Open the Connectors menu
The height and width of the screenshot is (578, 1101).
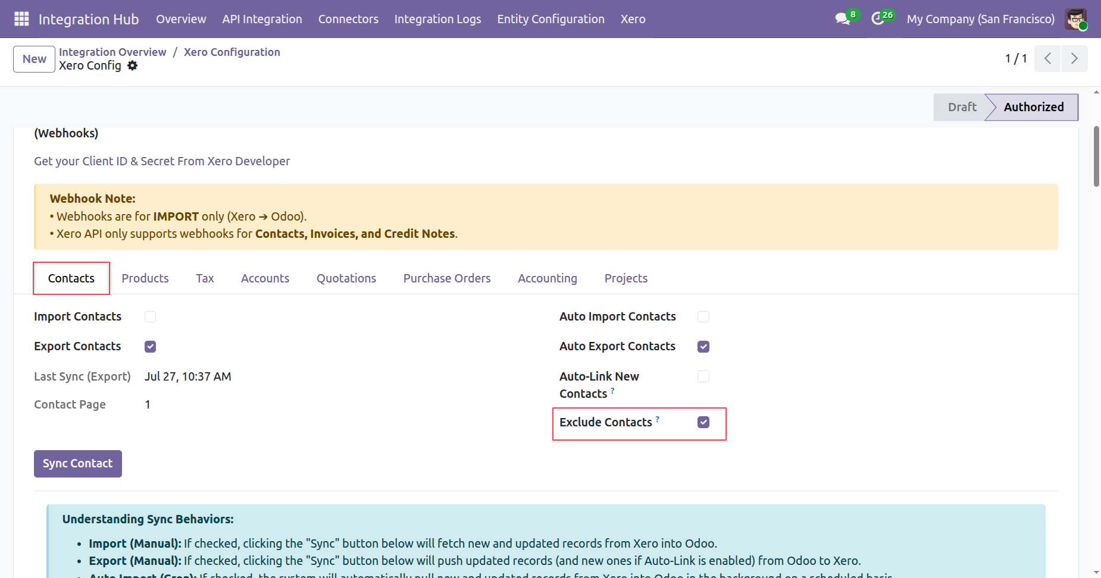pos(348,19)
